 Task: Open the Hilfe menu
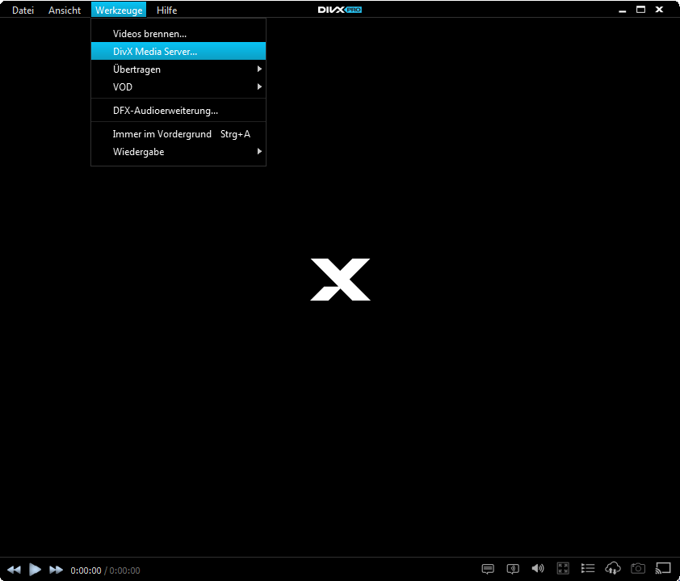click(x=166, y=10)
